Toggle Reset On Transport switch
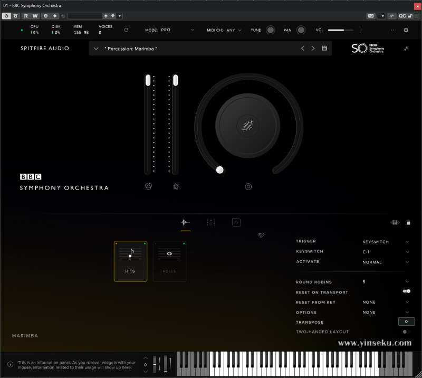 click(x=406, y=291)
